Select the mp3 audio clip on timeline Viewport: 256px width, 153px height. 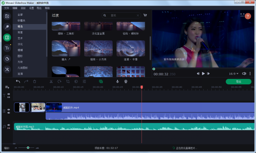coord(134,127)
